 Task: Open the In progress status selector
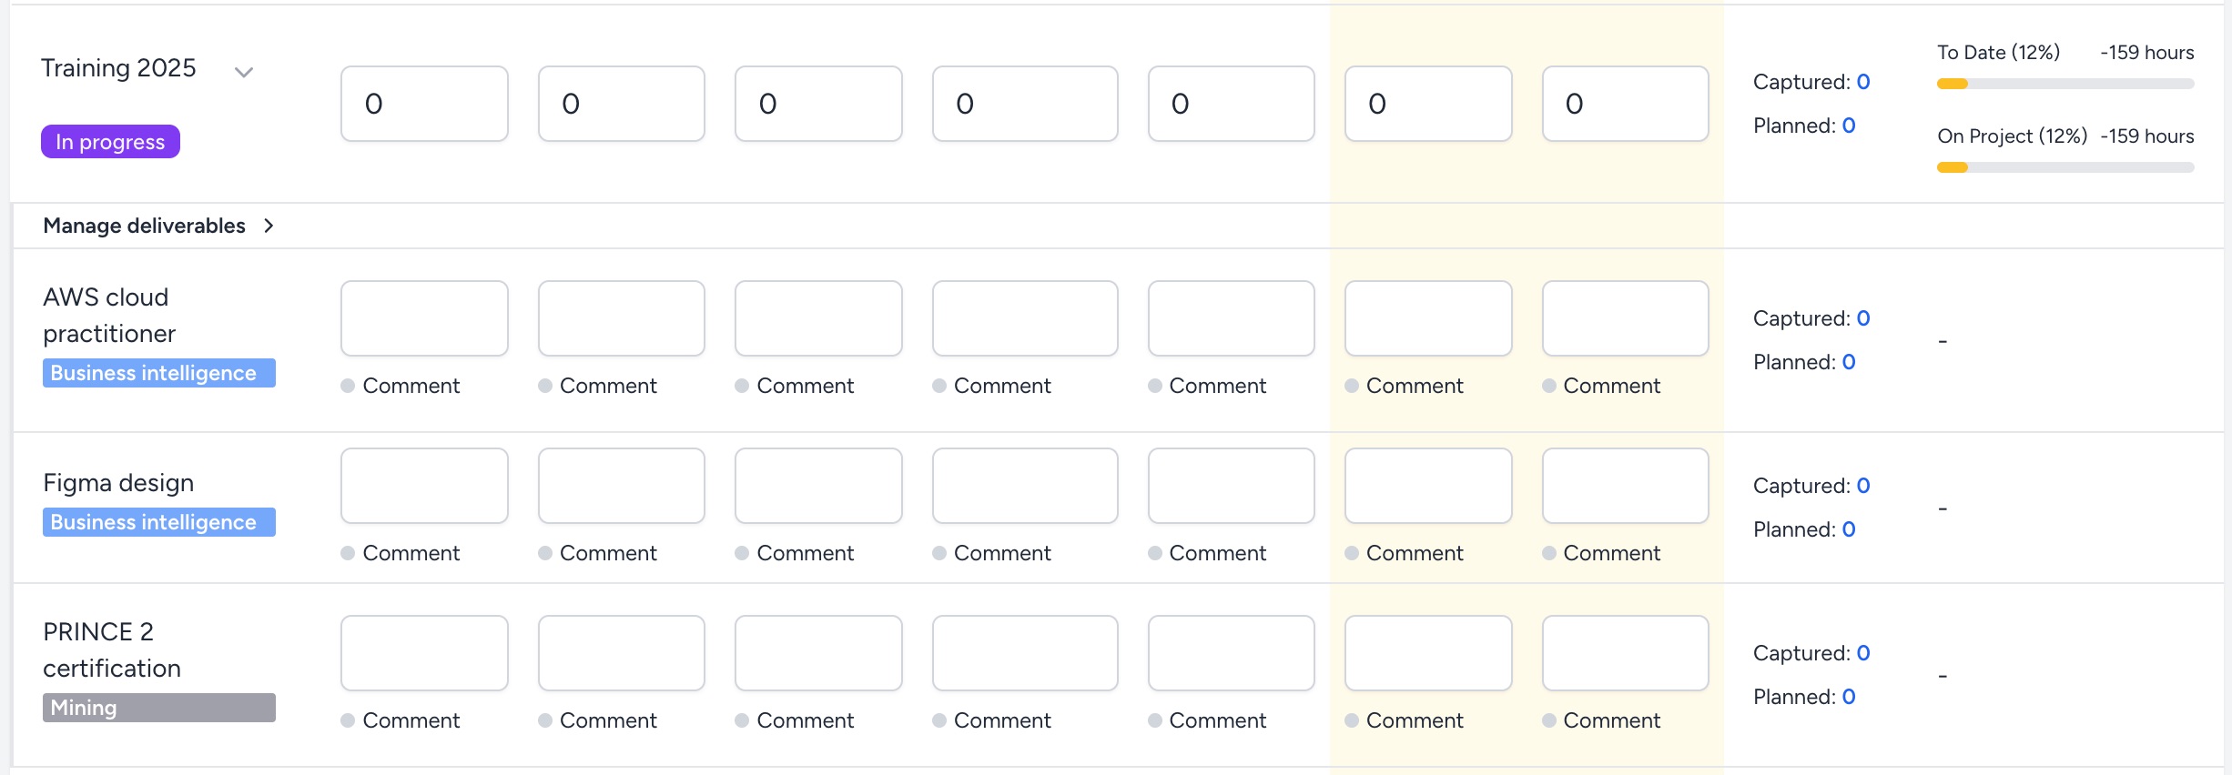[x=109, y=141]
